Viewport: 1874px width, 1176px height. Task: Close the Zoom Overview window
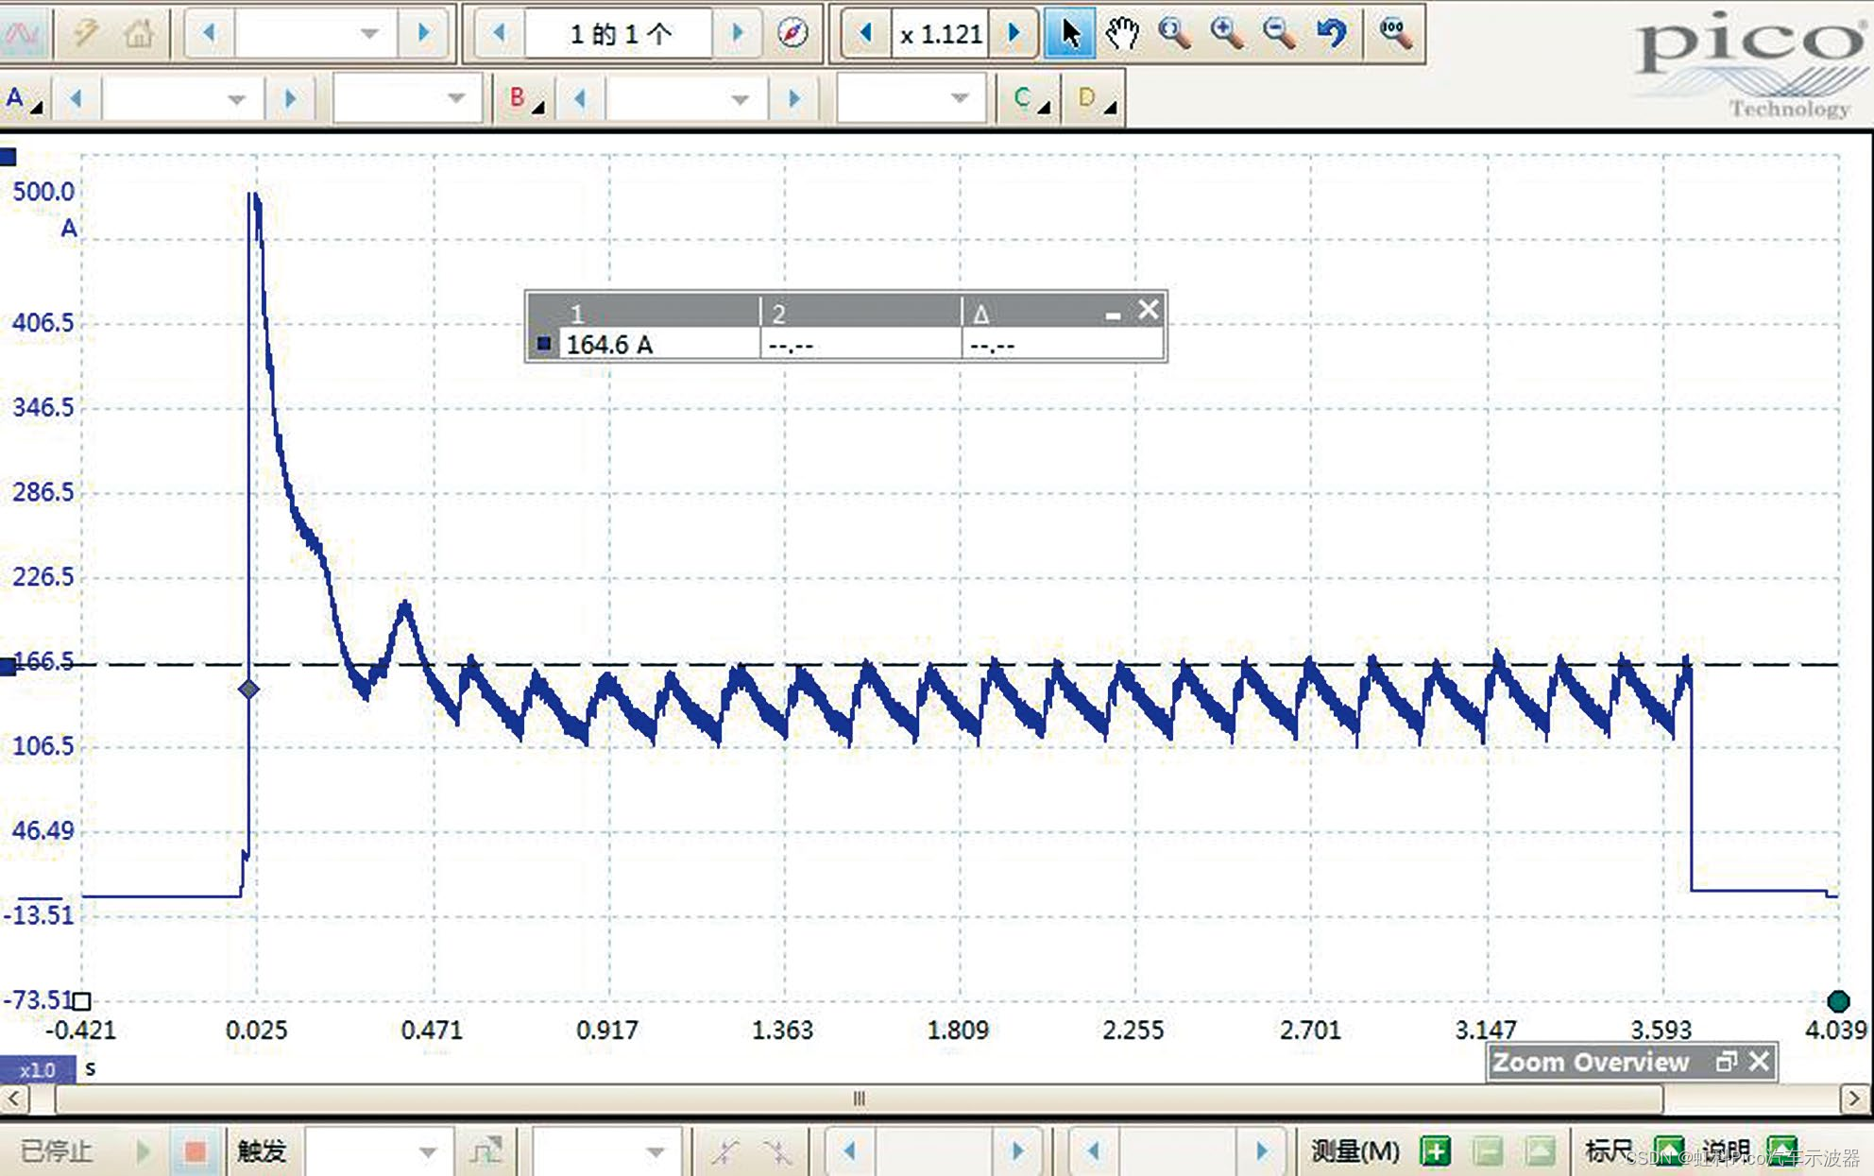tap(1759, 1062)
